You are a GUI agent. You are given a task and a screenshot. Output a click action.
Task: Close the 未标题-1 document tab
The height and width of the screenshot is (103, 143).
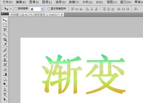pos(62,15)
